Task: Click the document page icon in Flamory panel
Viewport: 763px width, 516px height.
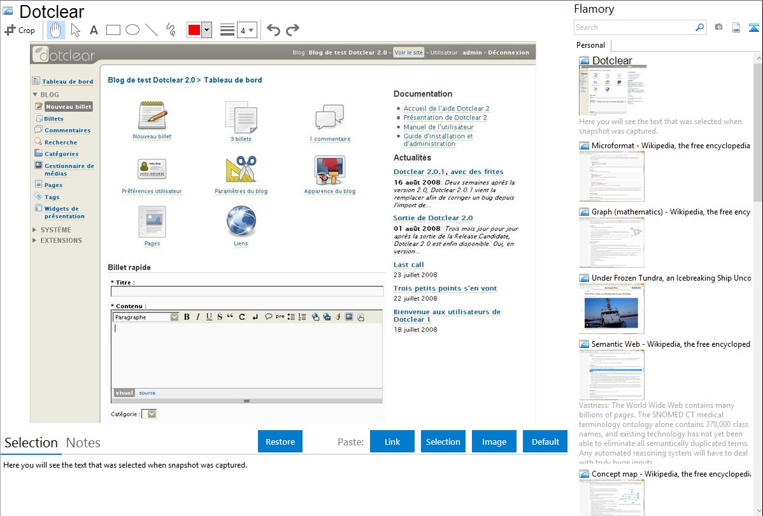Action: 736,27
